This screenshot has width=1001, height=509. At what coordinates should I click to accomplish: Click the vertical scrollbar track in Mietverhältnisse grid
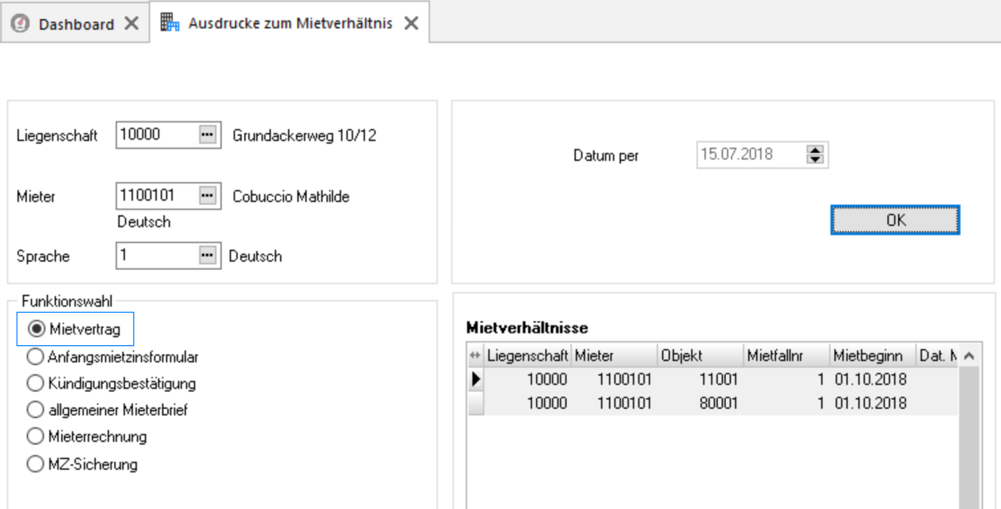[x=970, y=439]
